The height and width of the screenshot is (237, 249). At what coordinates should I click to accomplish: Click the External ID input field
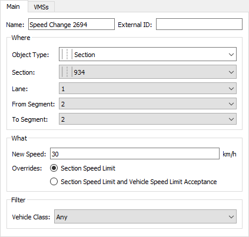click(x=199, y=24)
